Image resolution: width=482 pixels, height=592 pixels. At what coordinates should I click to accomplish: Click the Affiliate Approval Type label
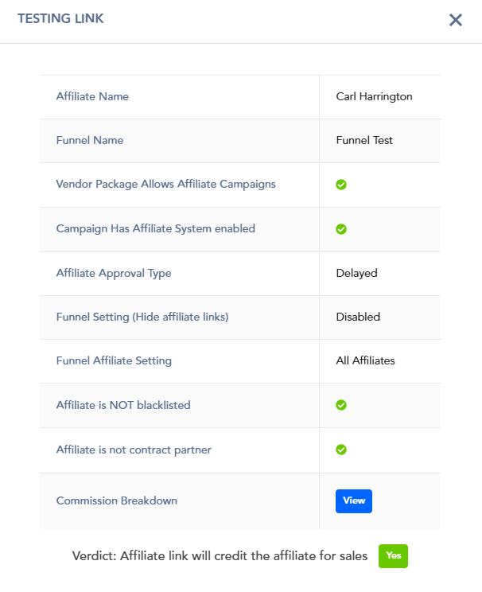pyautogui.click(x=114, y=274)
